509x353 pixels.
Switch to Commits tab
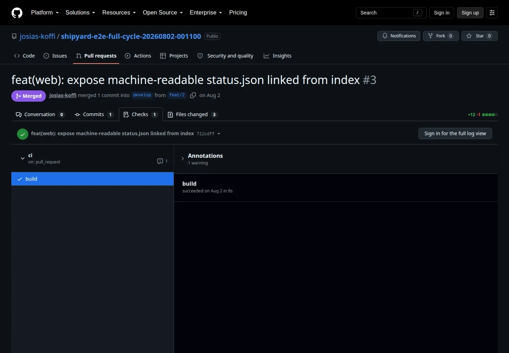point(94,114)
